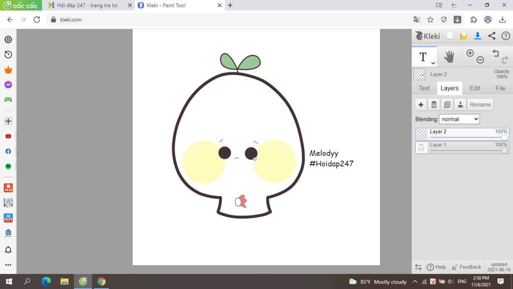513x289 pixels.
Task: Open browser extensions puzzle icon
Action: [474, 20]
